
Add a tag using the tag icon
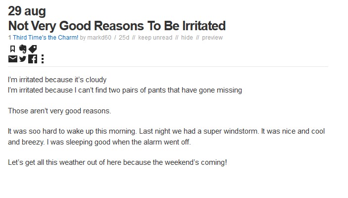point(33,49)
